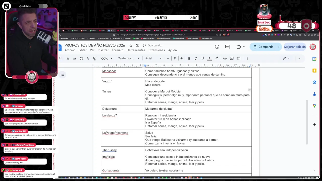The image size is (322, 181).
Task: Click the Doktortura name cell
Action: point(109,109)
